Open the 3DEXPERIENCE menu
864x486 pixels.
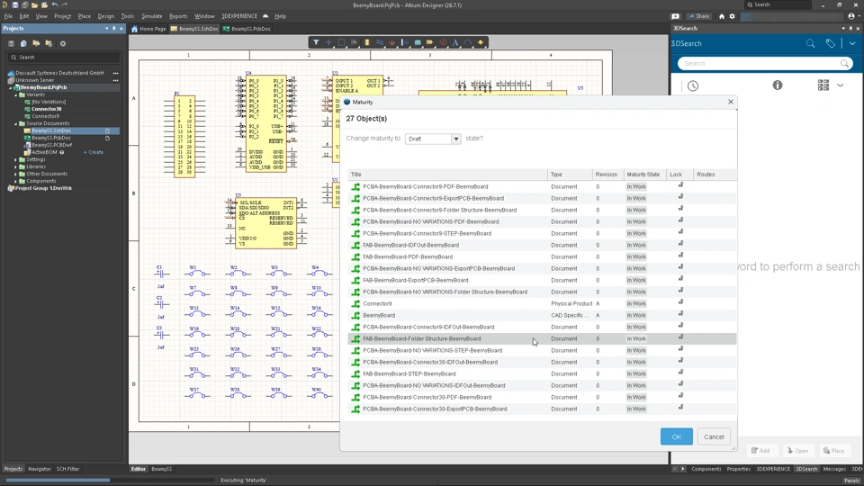coord(239,16)
